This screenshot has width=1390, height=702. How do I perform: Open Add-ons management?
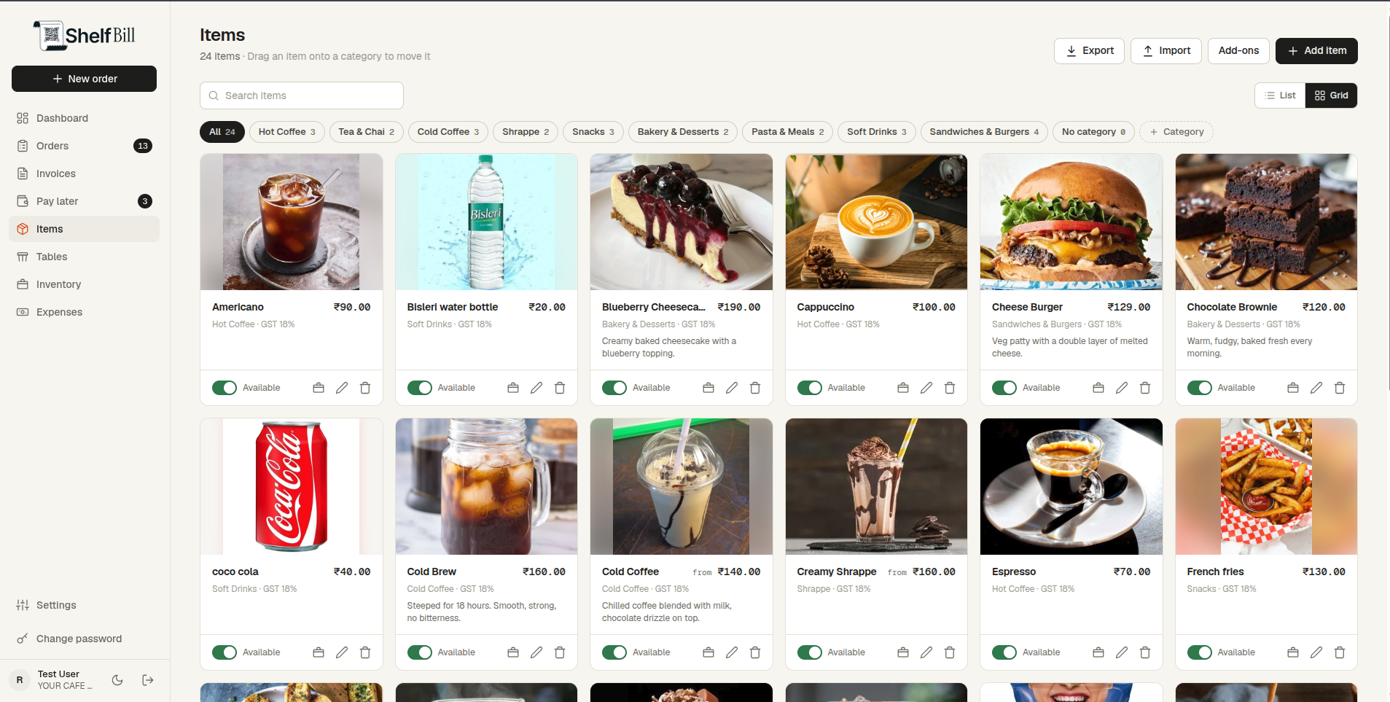[1238, 51]
